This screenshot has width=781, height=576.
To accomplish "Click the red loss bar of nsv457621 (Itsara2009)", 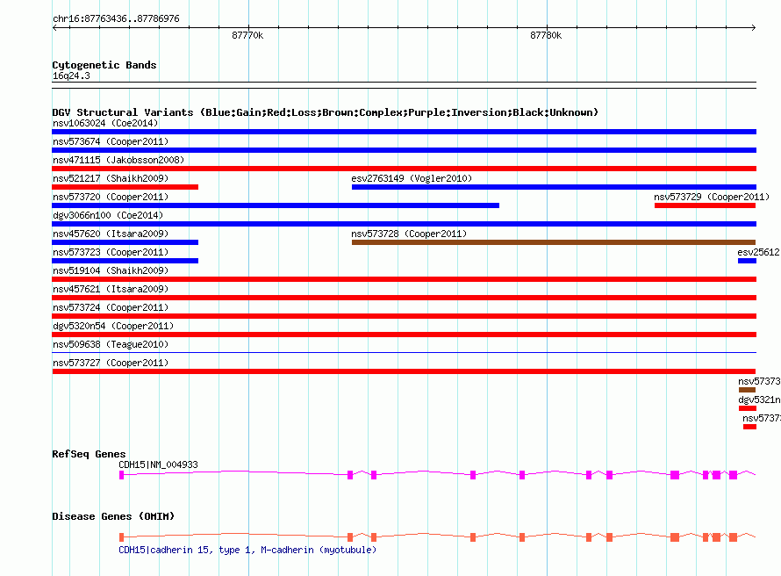I will tap(404, 298).
